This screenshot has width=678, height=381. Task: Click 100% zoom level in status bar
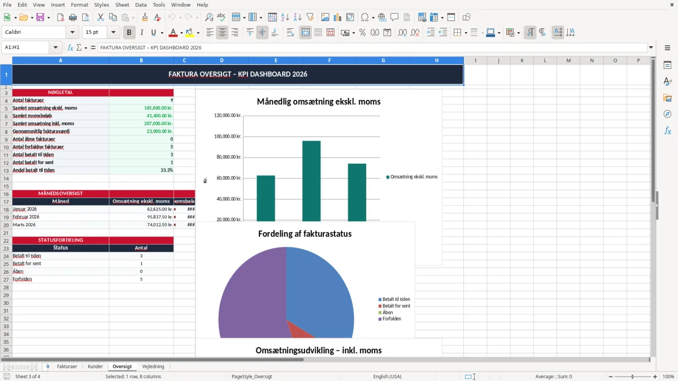[x=668, y=376]
